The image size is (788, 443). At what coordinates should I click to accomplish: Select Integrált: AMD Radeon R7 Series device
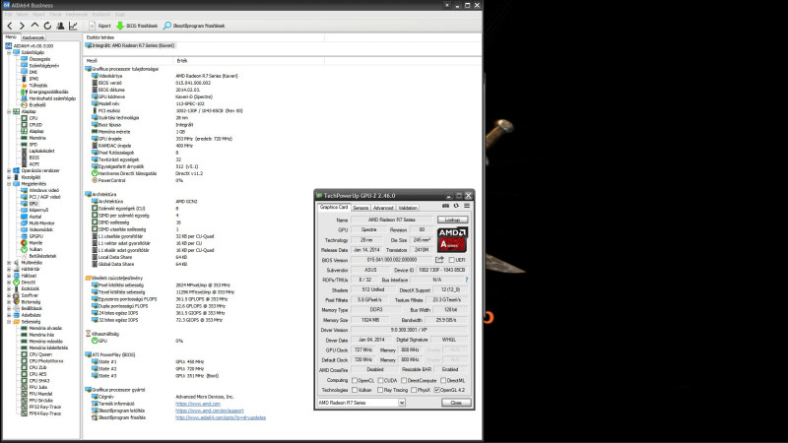pos(130,45)
